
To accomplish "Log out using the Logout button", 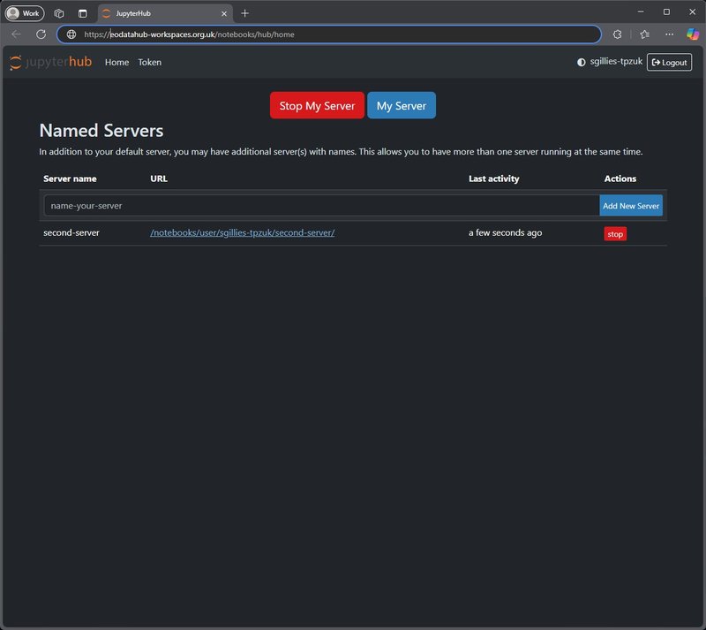I will point(669,63).
